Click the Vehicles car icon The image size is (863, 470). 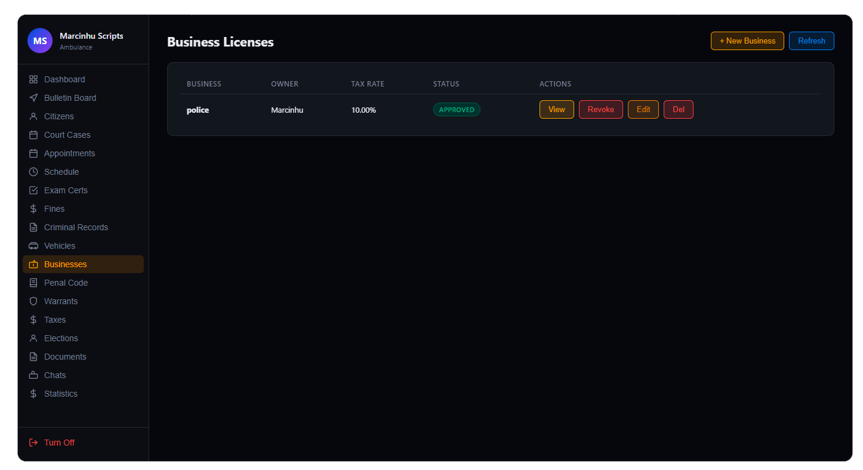click(33, 246)
